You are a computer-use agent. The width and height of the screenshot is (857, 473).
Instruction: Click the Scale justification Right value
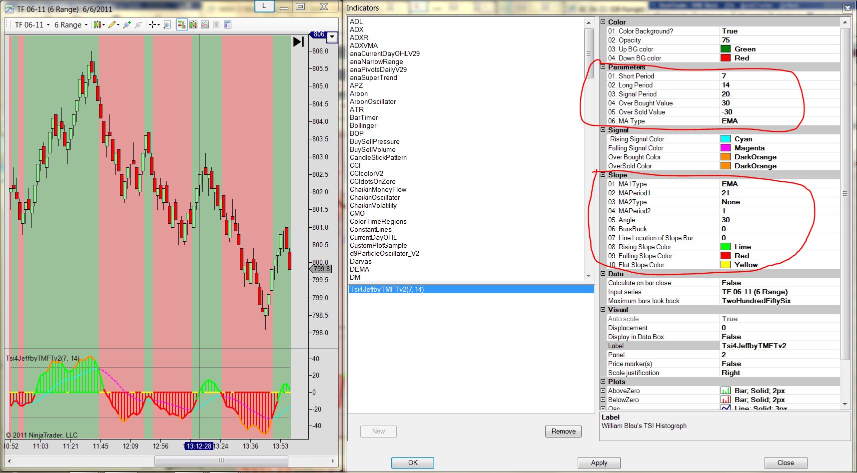click(780, 373)
